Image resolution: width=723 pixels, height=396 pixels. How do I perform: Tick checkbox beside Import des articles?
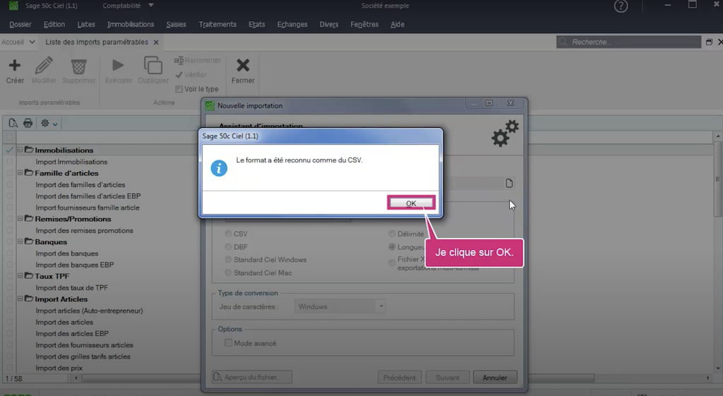pos(10,322)
